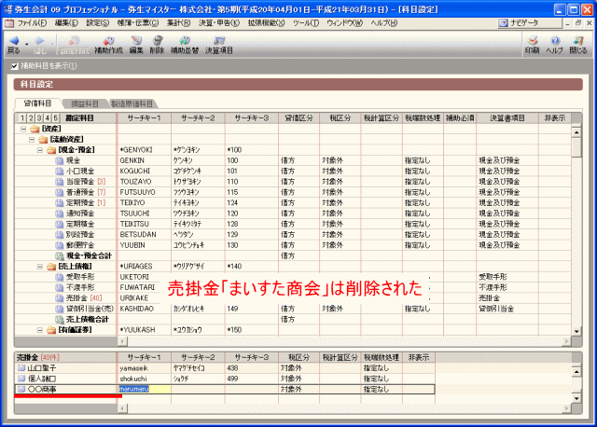This screenshot has height=427, width=597.
Task: Click sub-account list scrollbar down arrow
Action: 576,398
